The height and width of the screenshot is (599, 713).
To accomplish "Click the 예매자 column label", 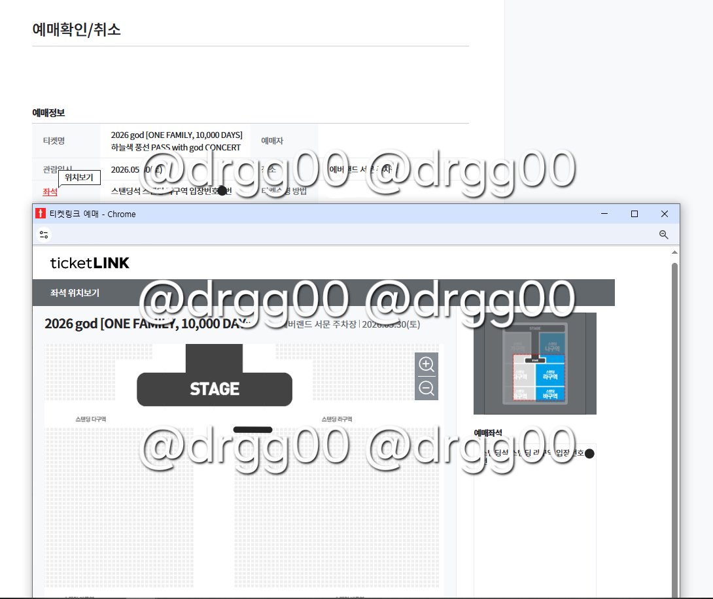I will 272,141.
